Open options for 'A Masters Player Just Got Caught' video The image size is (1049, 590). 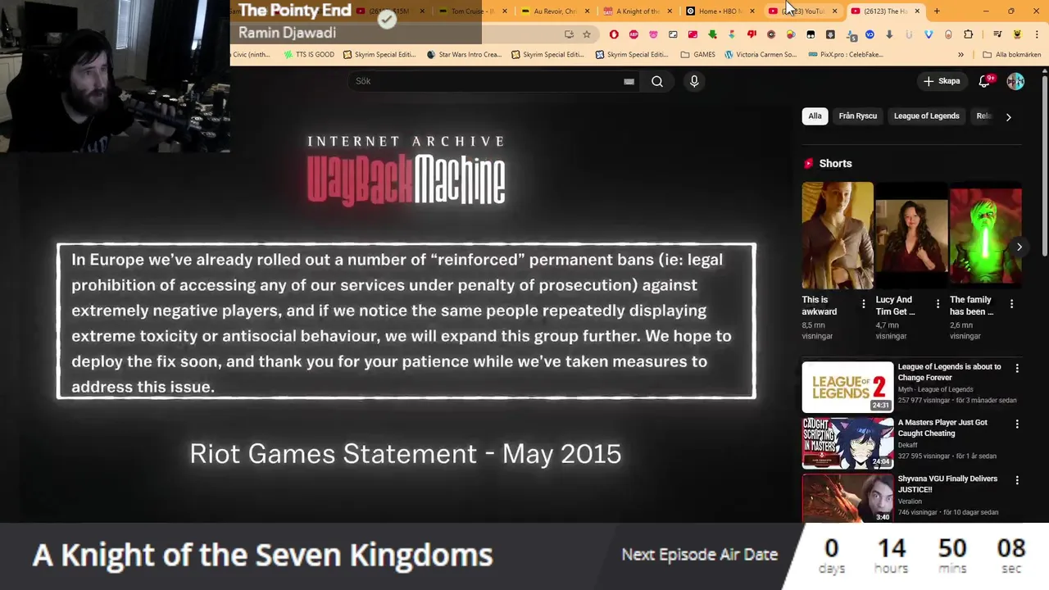pos(1017,424)
